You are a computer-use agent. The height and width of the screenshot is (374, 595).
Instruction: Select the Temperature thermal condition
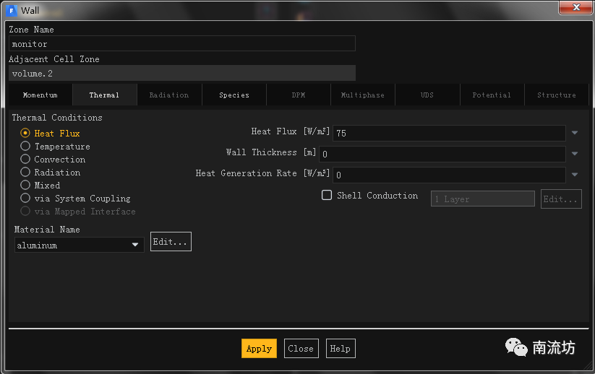25,146
